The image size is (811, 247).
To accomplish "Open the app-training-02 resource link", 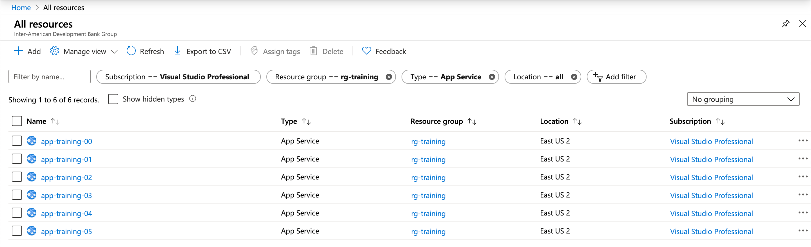I will (66, 178).
